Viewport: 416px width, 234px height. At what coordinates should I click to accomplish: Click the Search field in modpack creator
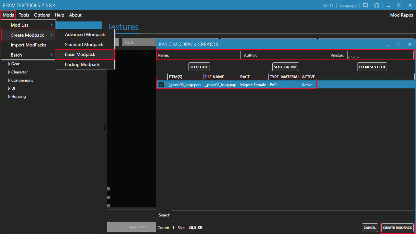pyautogui.click(x=293, y=215)
